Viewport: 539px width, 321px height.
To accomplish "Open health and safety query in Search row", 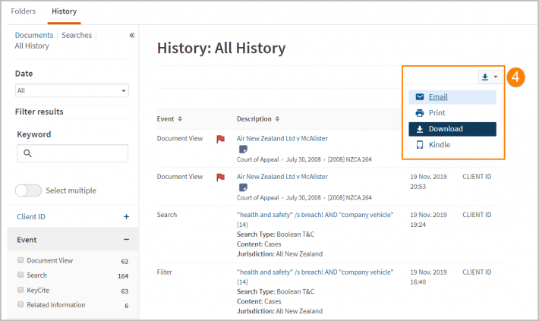I will pyautogui.click(x=315, y=219).
